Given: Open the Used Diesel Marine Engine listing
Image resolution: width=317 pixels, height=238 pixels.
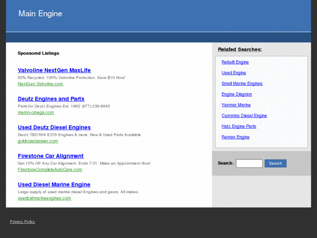Looking at the screenshot, I should [x=54, y=185].
